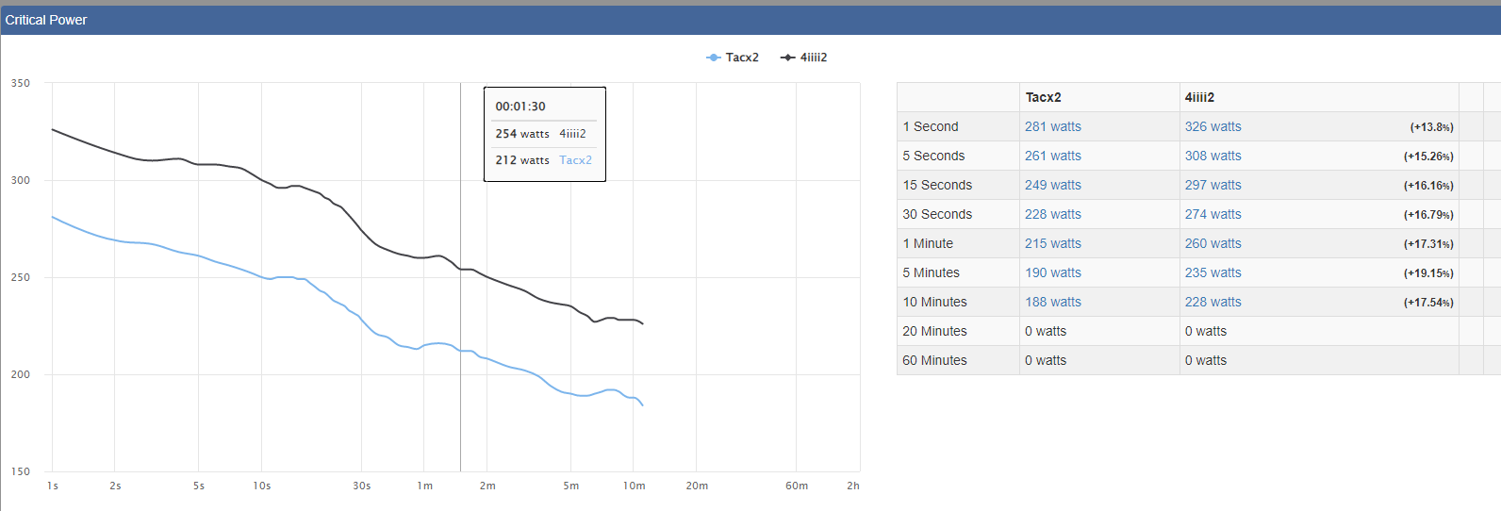This screenshot has height=511, width=1501.
Task: Open the 260 watts 4iiii2 link
Action: [x=1212, y=243]
